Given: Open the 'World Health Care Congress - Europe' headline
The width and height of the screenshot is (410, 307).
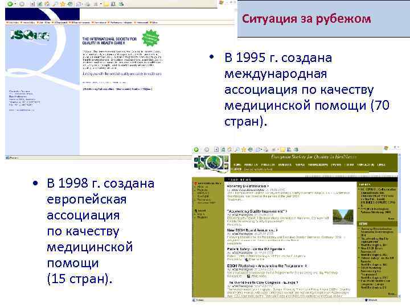Looking at the screenshot, I should (x=263, y=283).
